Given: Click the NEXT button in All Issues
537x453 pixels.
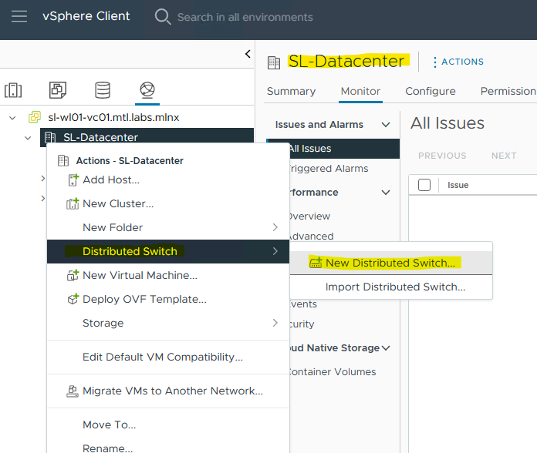Looking at the screenshot, I should (504, 156).
